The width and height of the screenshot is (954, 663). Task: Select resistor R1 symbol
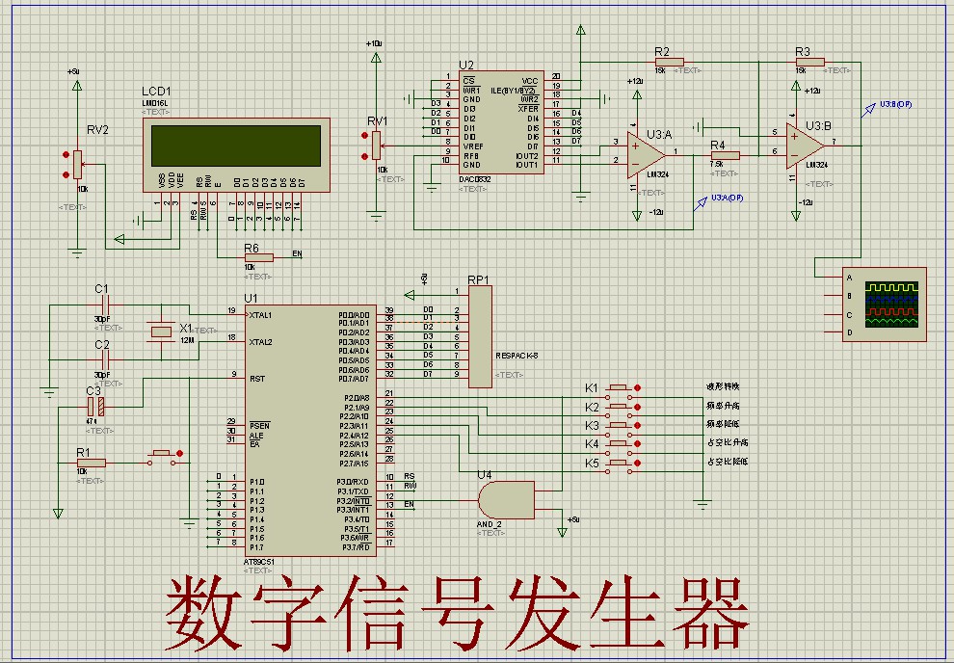pyautogui.click(x=92, y=463)
